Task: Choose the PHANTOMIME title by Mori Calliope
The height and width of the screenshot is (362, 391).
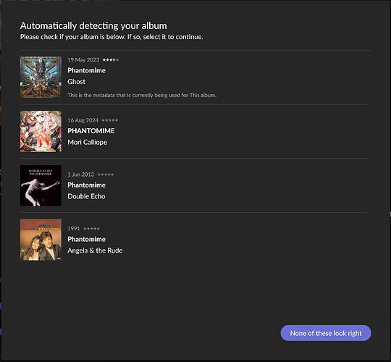Action: 91,131
